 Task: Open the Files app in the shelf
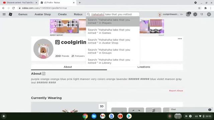click(x=94, y=116)
